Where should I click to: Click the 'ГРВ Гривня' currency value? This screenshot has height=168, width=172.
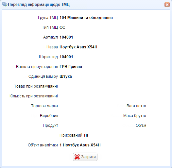[x=71, y=67]
